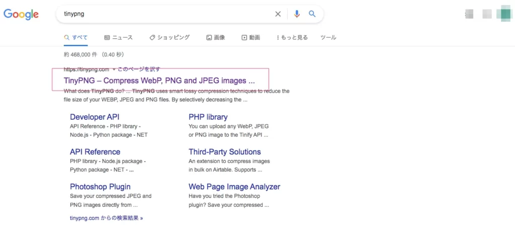Submit search with magnifying glass icon
This screenshot has height=225, width=515.
312,14
